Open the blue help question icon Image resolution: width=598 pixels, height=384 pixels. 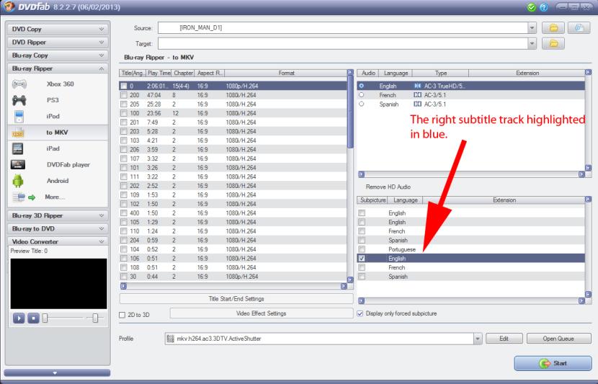tap(544, 7)
